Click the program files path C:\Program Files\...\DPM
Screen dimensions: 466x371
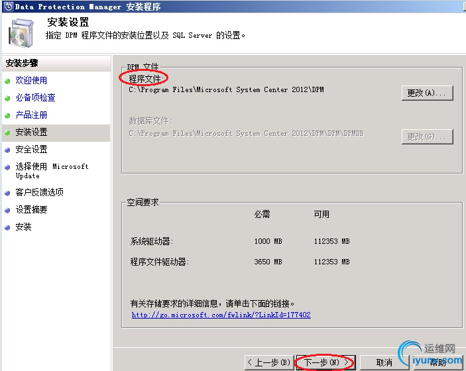tap(226, 89)
